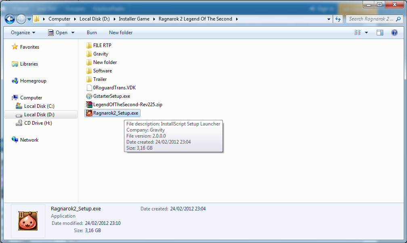Expand the breadcrumb arrow after Computer
This screenshot has width=407, height=243.
(75, 19)
